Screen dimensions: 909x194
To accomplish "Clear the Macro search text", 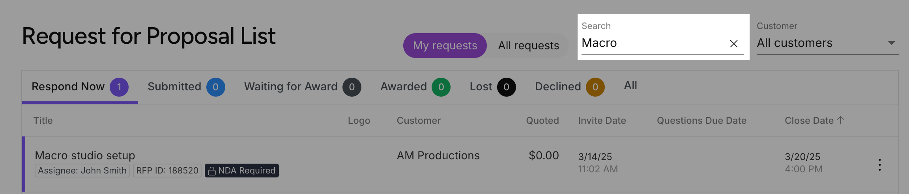I will 733,44.
